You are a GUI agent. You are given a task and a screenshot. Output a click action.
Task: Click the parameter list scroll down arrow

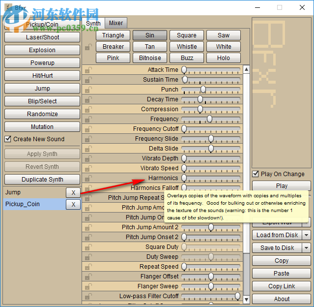point(246,300)
